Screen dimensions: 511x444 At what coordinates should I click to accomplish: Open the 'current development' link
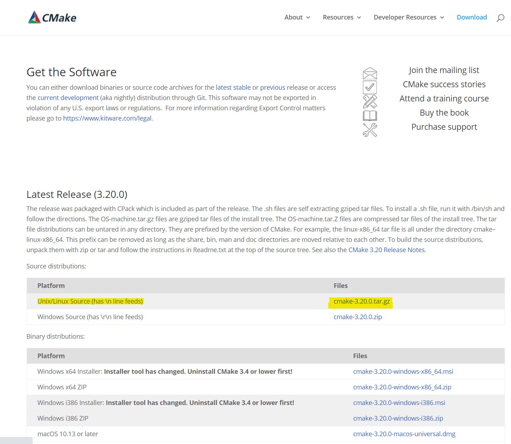pos(68,98)
